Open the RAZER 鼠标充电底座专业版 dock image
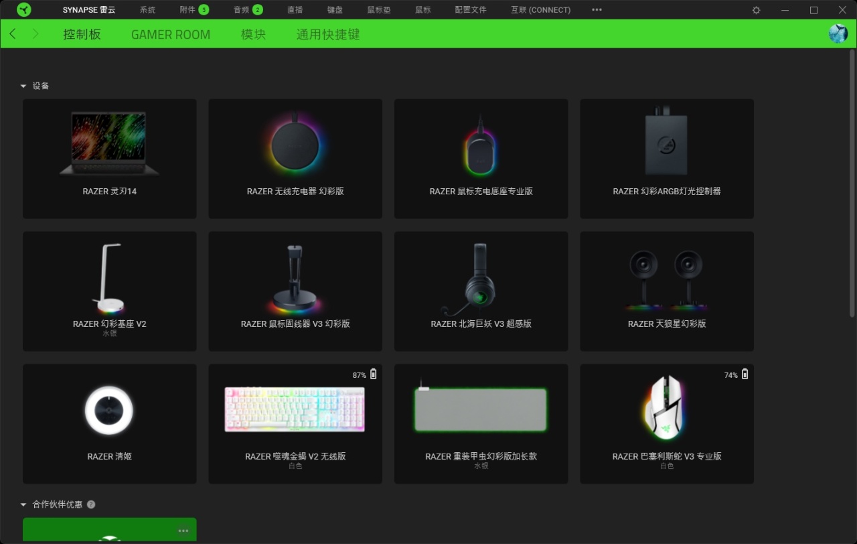Viewport: 857px width, 544px height. point(480,145)
